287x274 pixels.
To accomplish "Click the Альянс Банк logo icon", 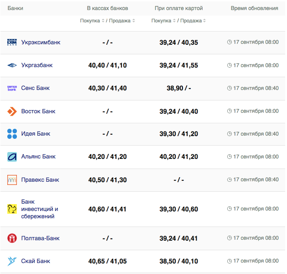I will coord(12,157).
